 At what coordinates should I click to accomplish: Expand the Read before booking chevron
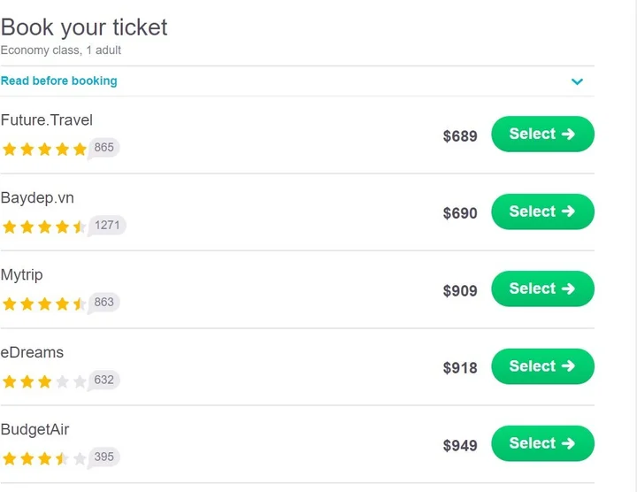(x=578, y=81)
